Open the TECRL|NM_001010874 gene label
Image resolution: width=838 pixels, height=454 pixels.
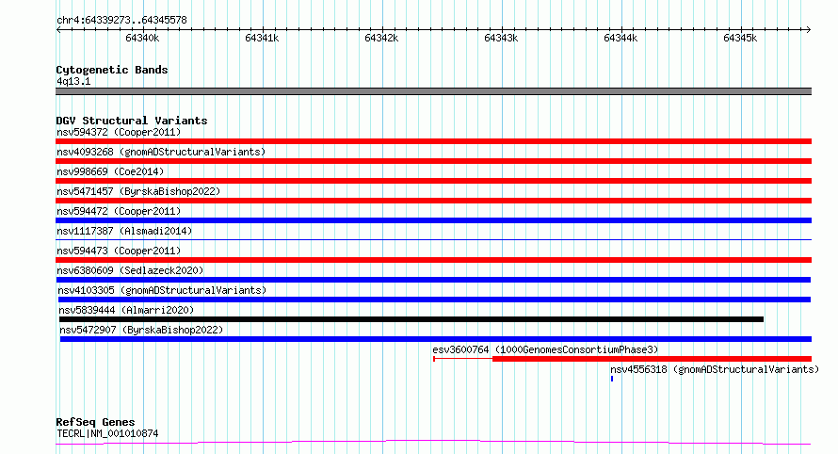click(107, 433)
